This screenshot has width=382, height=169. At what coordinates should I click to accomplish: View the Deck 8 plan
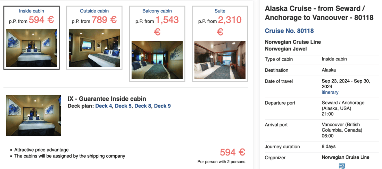[x=143, y=106]
